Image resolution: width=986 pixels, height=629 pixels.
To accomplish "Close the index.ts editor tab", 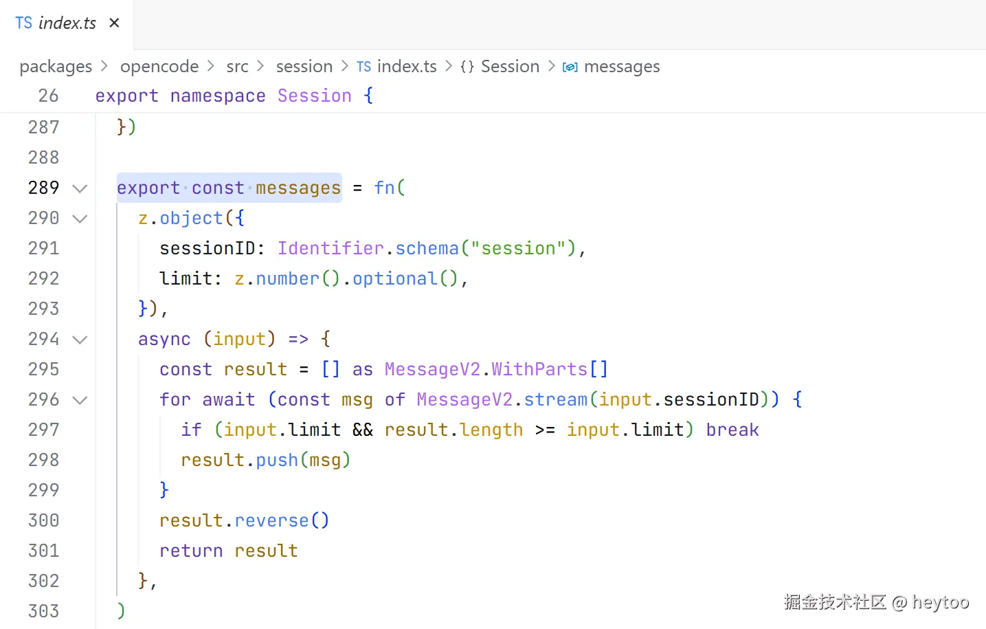I will (x=114, y=23).
